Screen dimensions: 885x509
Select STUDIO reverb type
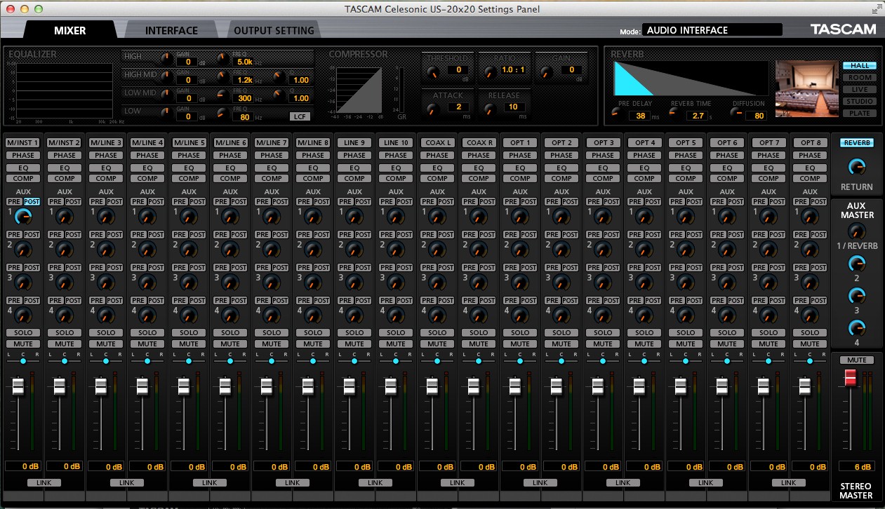(860, 102)
